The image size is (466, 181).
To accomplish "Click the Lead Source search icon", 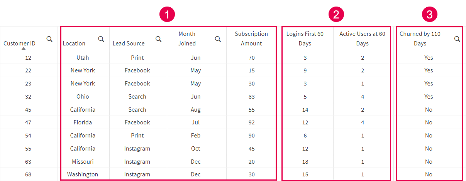I will pyautogui.click(x=158, y=39).
